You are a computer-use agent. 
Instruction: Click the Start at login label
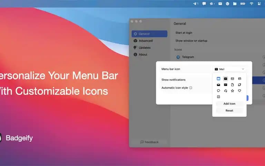coord(184,33)
